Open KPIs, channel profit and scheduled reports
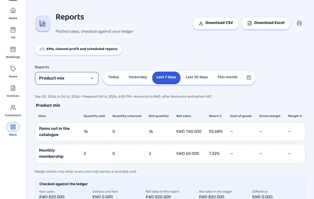This screenshot has width=314, height=199. tap(78, 49)
